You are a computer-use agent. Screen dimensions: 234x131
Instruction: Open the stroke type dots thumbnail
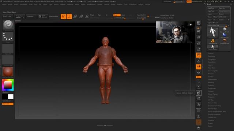point(8,36)
